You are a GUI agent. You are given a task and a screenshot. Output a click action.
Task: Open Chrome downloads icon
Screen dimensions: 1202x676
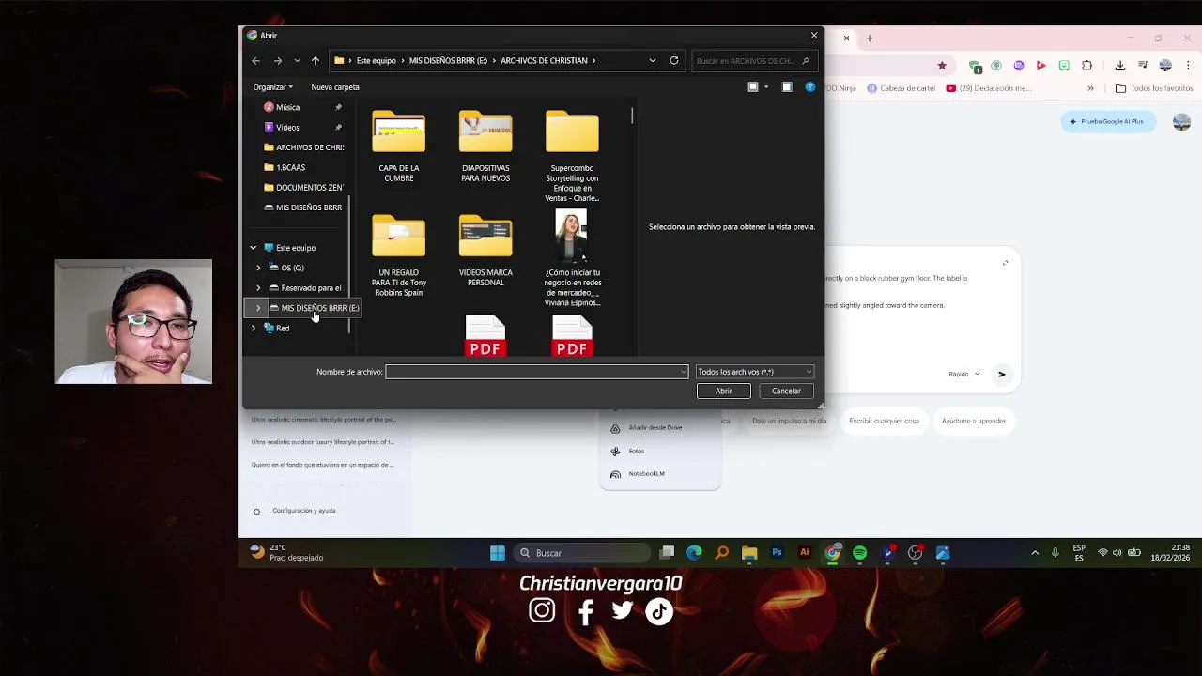point(1119,66)
